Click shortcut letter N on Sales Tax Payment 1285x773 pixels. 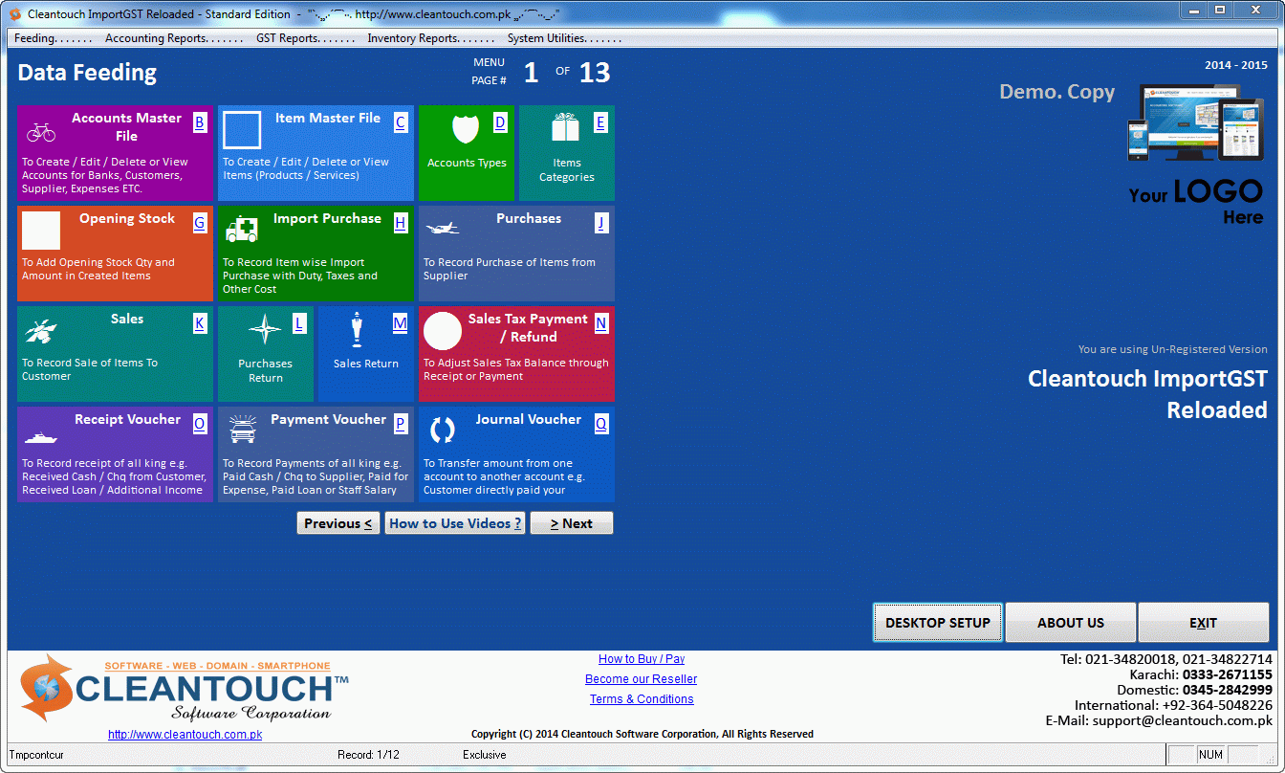[x=601, y=323]
